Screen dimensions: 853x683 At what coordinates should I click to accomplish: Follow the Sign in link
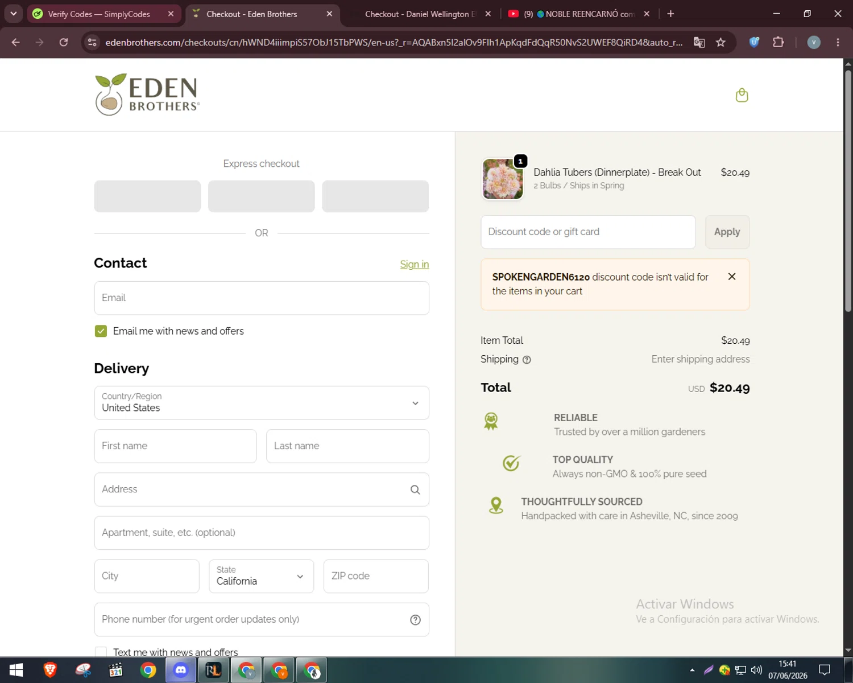click(415, 264)
